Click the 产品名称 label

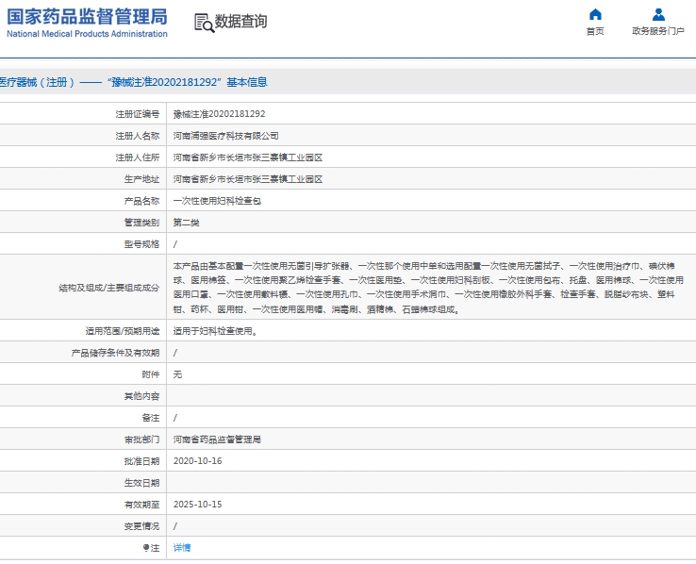pyautogui.click(x=141, y=201)
